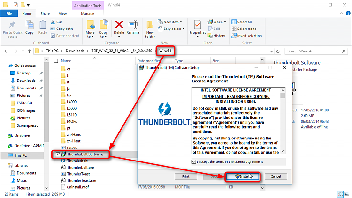The image size is (352, 198).
Task: Click the Copy ribbon icon
Action: [x=30, y=25]
